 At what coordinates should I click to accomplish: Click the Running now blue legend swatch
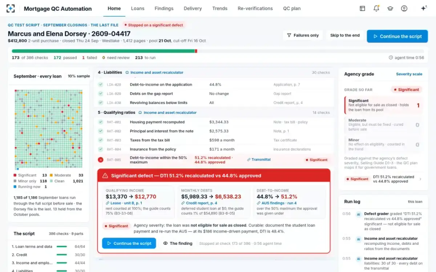coord(15,187)
